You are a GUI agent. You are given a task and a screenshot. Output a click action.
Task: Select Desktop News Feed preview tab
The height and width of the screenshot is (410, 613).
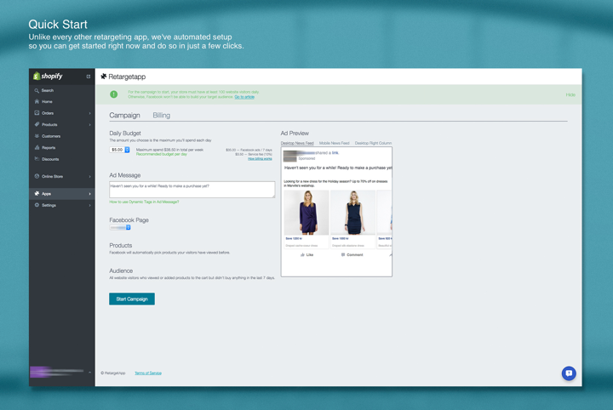coord(297,143)
